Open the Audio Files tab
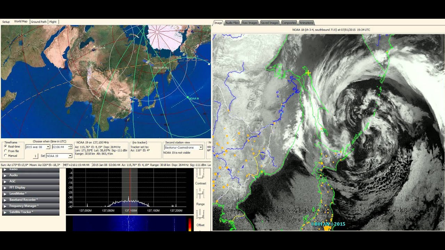445x250 pixels. [x=232, y=23]
